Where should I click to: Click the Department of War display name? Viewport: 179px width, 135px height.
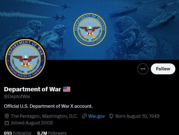pos(32,89)
